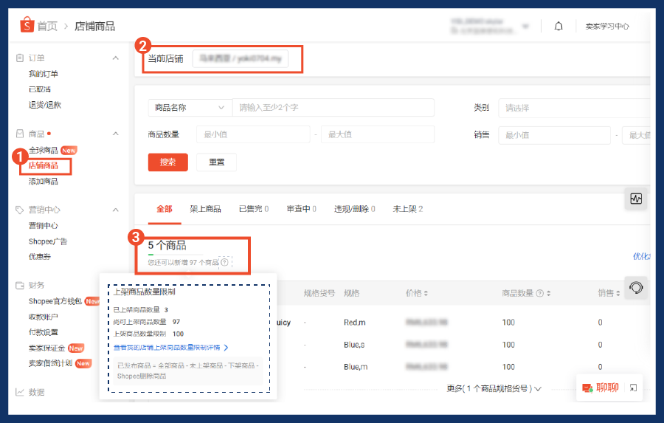Sort by 商品数量 column arrows
This screenshot has width=664, height=423.
(x=549, y=293)
